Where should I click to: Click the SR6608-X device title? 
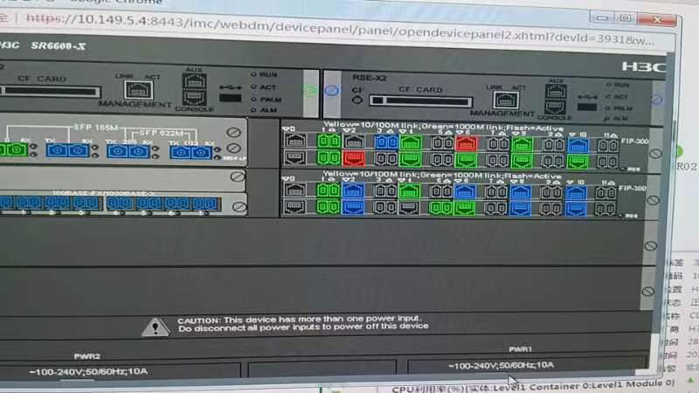click(x=59, y=46)
